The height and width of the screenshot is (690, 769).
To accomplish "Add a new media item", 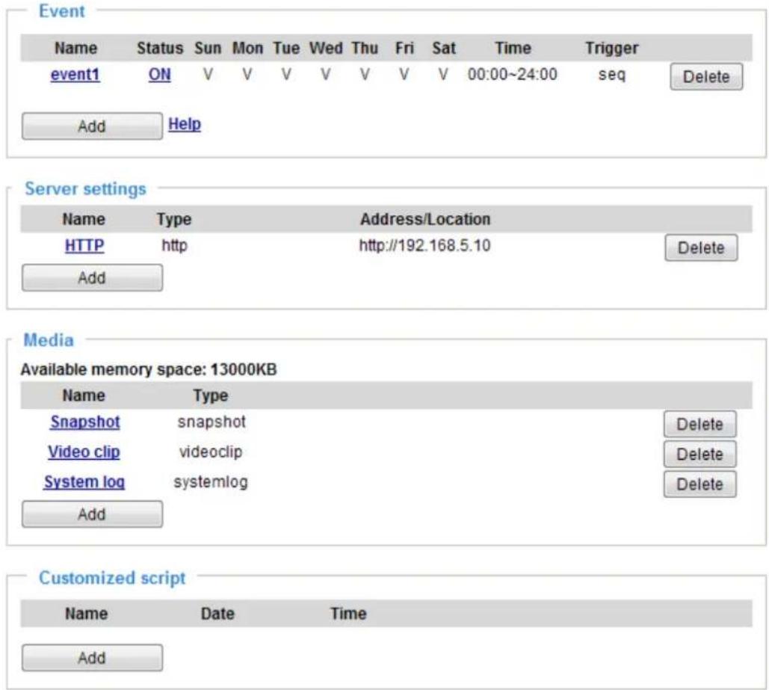I will (x=92, y=514).
